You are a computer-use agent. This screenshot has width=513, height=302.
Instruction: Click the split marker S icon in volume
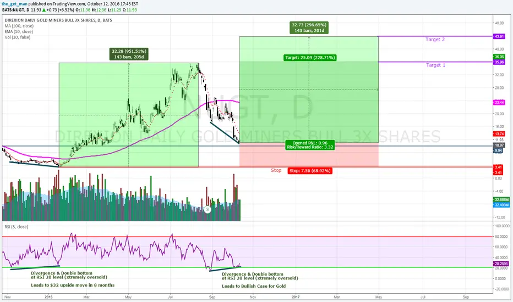tap(207, 210)
